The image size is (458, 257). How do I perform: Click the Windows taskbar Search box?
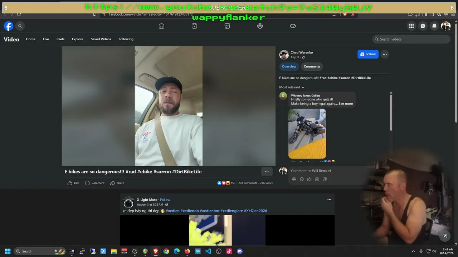coord(40,251)
